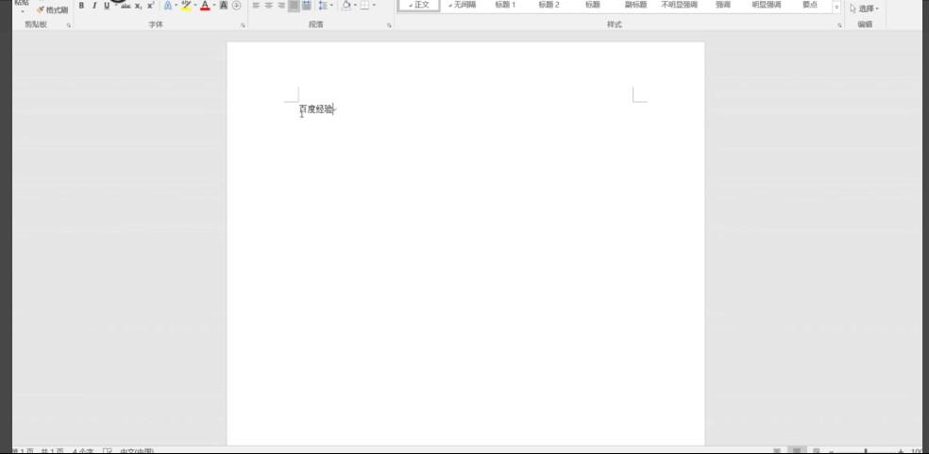This screenshot has width=929, height=454.
Task: Toggle underline formatting
Action: [107, 6]
